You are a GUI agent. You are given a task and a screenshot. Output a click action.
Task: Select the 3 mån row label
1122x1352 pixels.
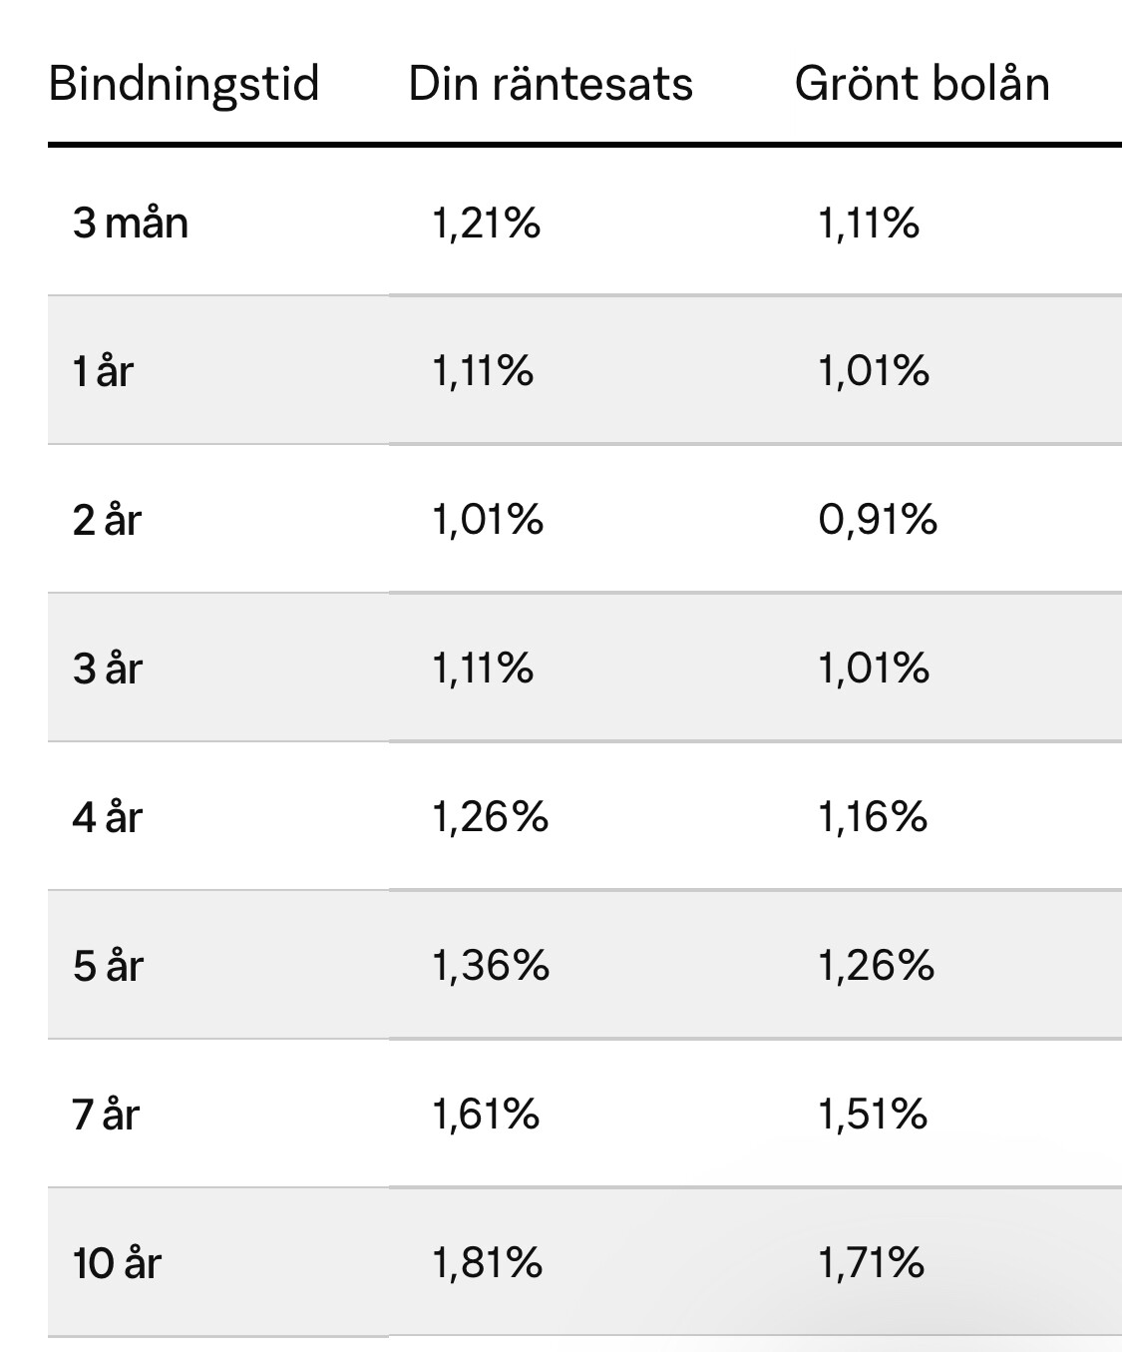click(130, 223)
